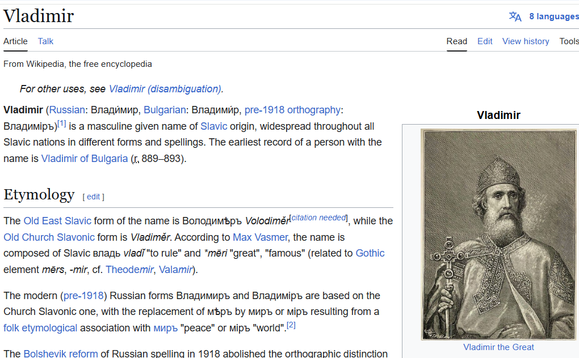579x358 pixels.
Task: Click the Vladimir infobox title
Action: [498, 116]
